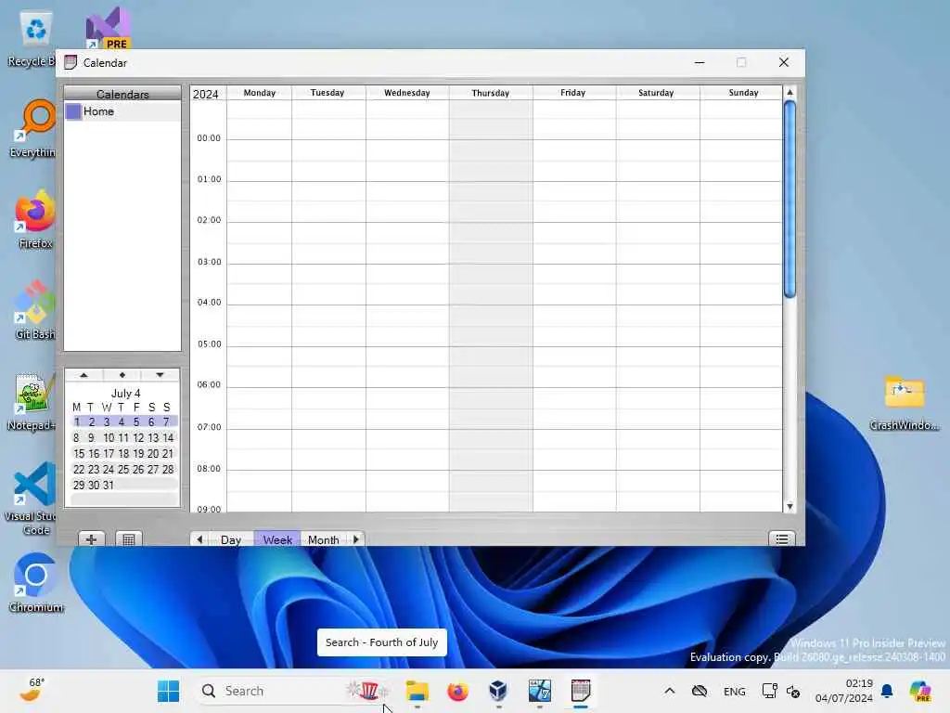
Task: Open the Notepad++ desktop shortcut
Action: click(x=33, y=402)
